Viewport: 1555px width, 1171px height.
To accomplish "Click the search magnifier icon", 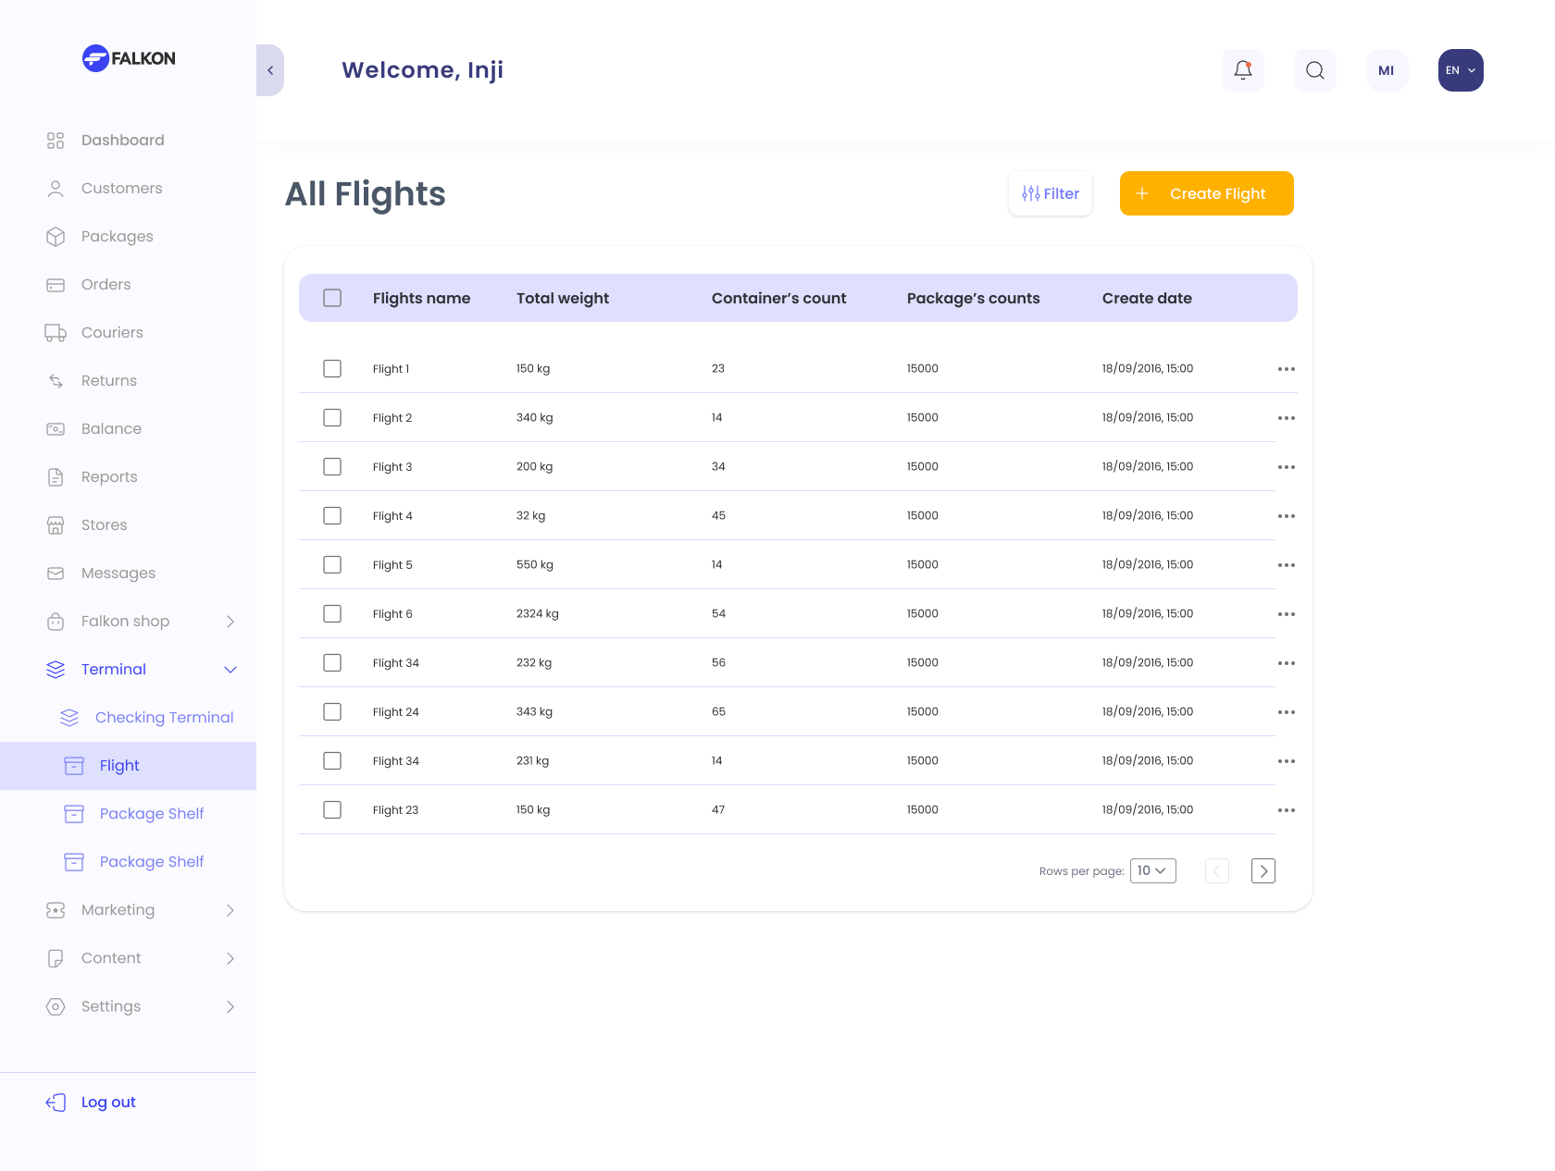I will point(1314,70).
